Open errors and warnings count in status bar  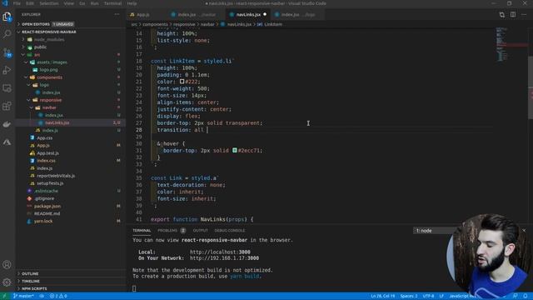58,296
